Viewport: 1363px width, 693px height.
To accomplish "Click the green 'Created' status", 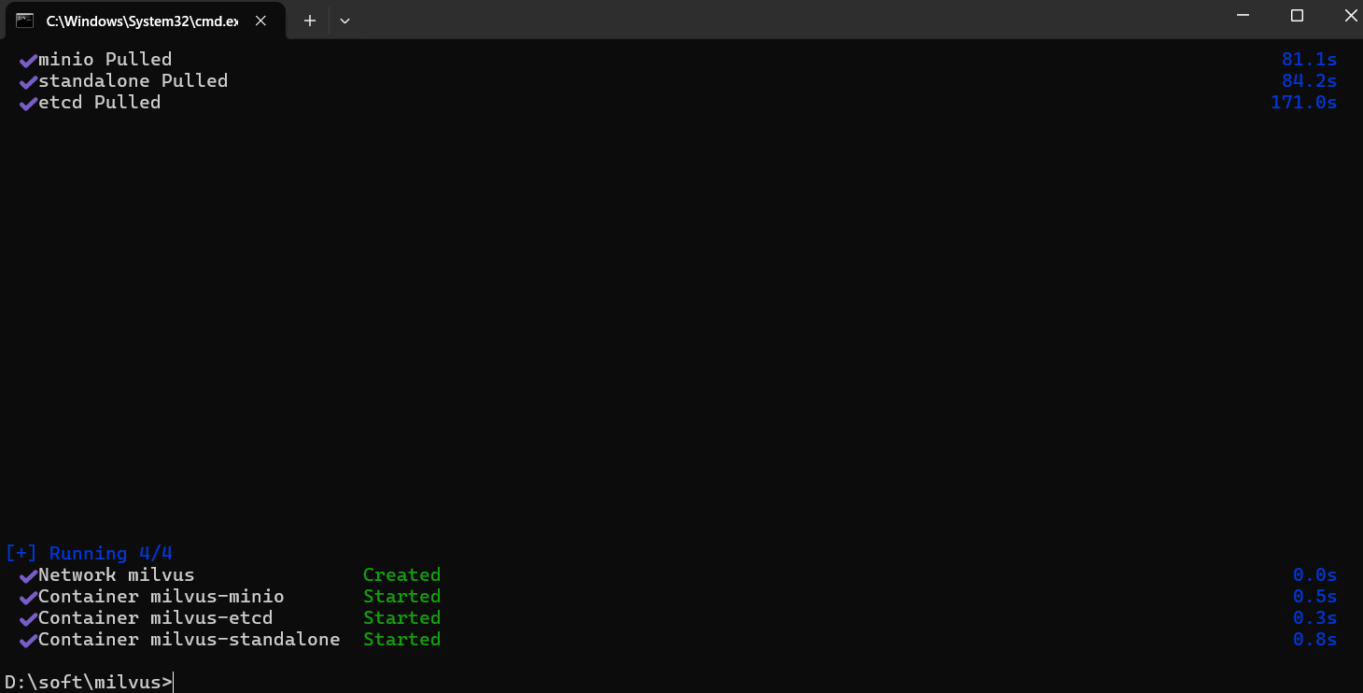I will [x=401, y=575].
